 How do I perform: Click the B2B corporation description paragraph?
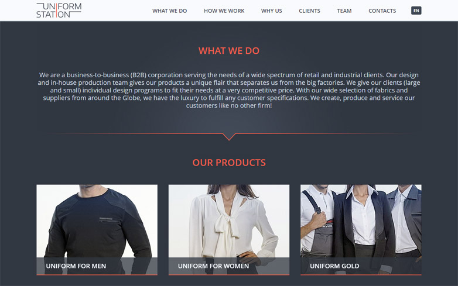pos(229,90)
